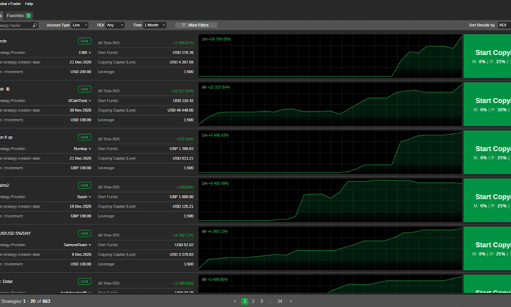This screenshot has width=511, height=307.
Task: Go to page 34 in pagination
Action: pos(280,301)
